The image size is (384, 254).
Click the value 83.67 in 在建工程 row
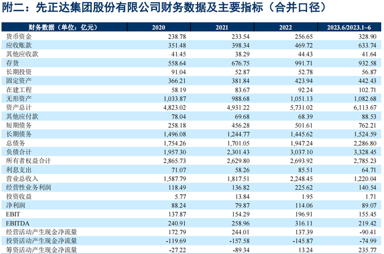[x=242, y=90]
